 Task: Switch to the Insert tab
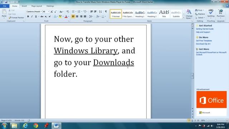pos(24,6)
